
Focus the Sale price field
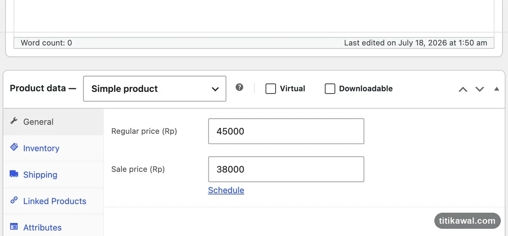(286, 169)
